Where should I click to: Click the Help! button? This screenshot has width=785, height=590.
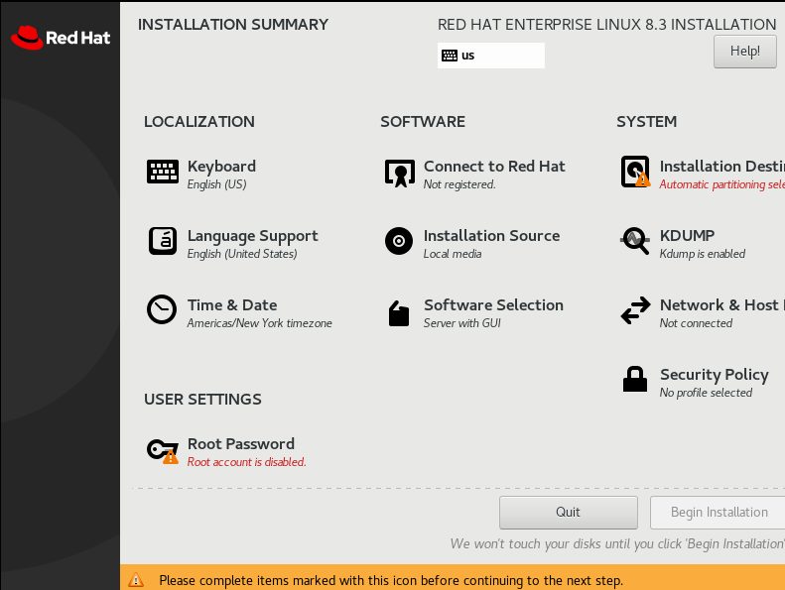pyautogui.click(x=745, y=51)
